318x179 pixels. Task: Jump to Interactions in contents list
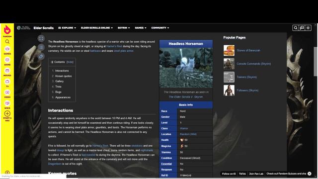62,71
